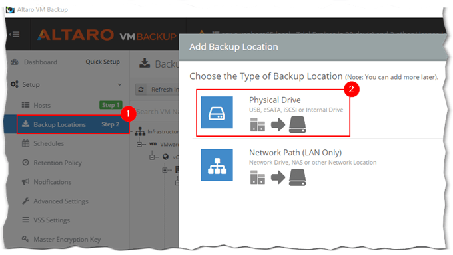Image resolution: width=453 pixels, height=255 pixels.
Task: Click the Schedules calendar icon
Action: point(26,143)
